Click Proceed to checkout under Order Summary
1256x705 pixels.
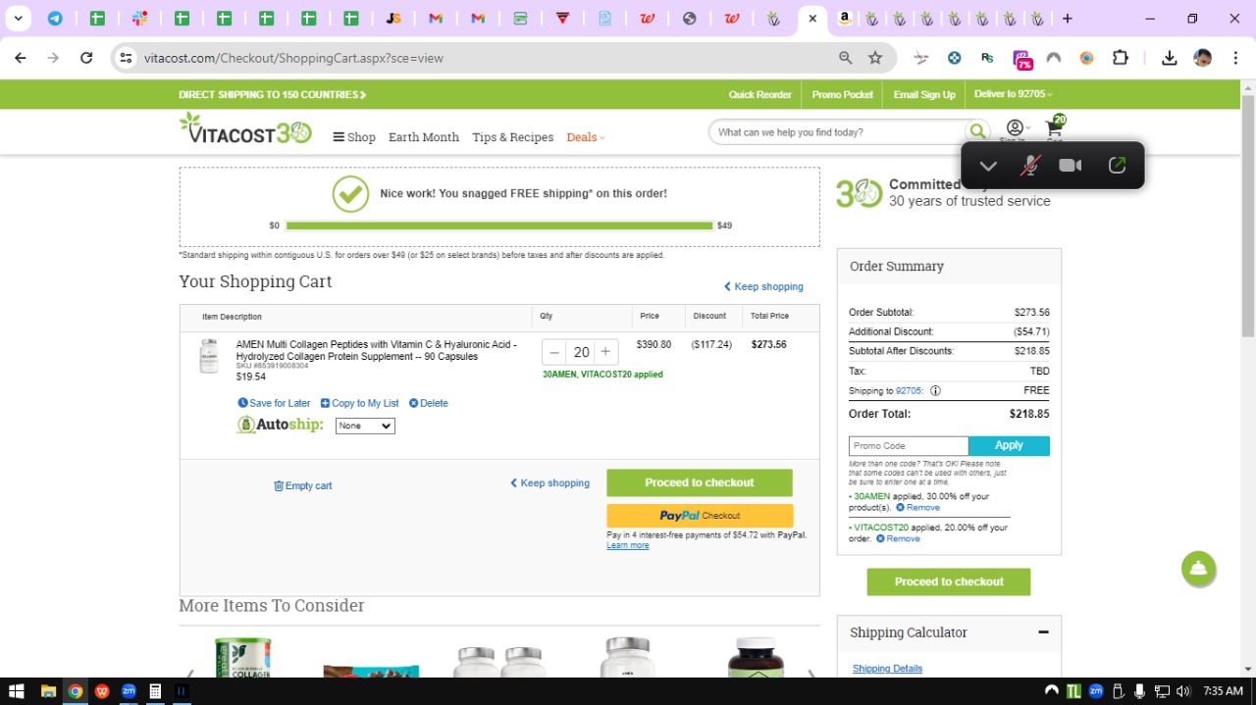949,581
